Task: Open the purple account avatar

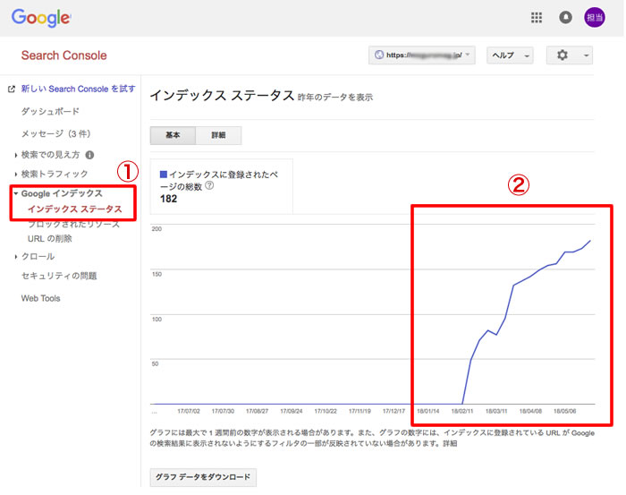Action: point(596,17)
